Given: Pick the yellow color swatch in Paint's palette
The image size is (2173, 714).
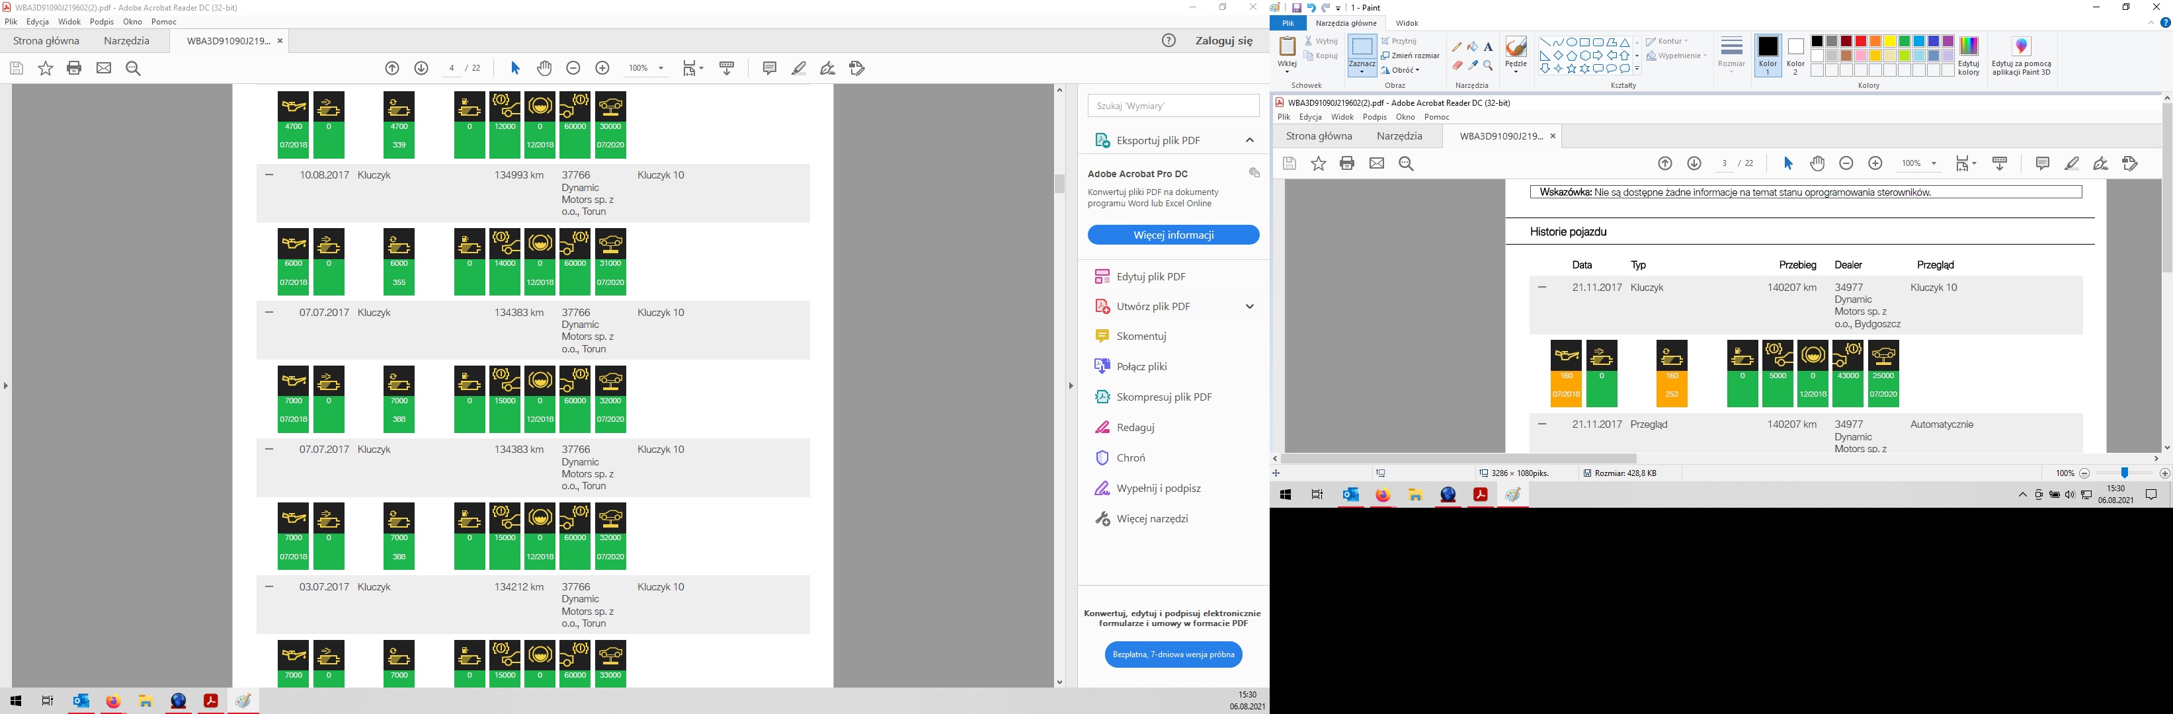Looking at the screenshot, I should point(1889,41).
